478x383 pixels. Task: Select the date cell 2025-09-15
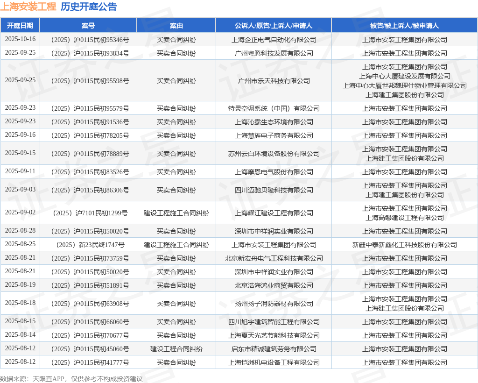[20, 153]
